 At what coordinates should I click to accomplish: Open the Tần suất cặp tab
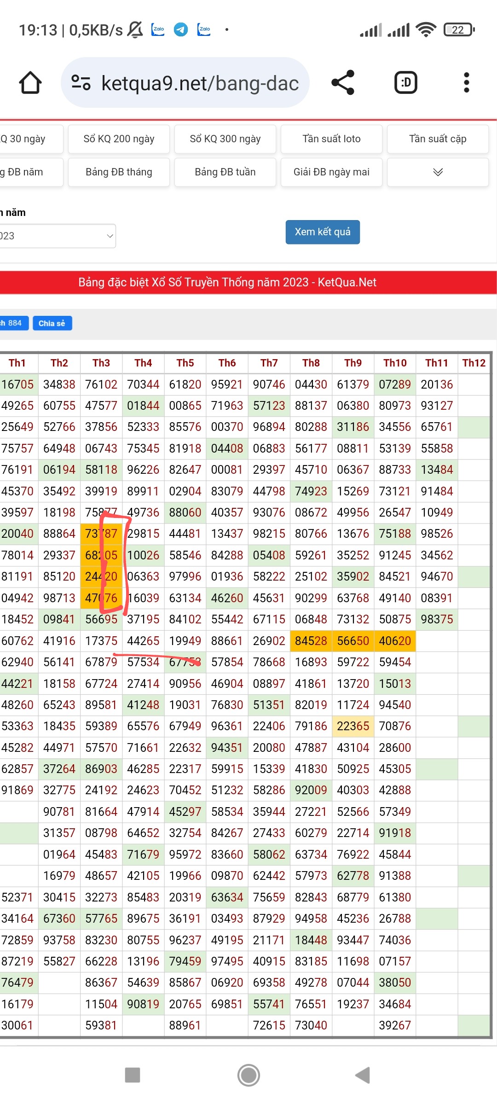[438, 139]
